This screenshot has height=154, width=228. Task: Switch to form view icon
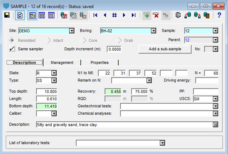coord(32,15)
